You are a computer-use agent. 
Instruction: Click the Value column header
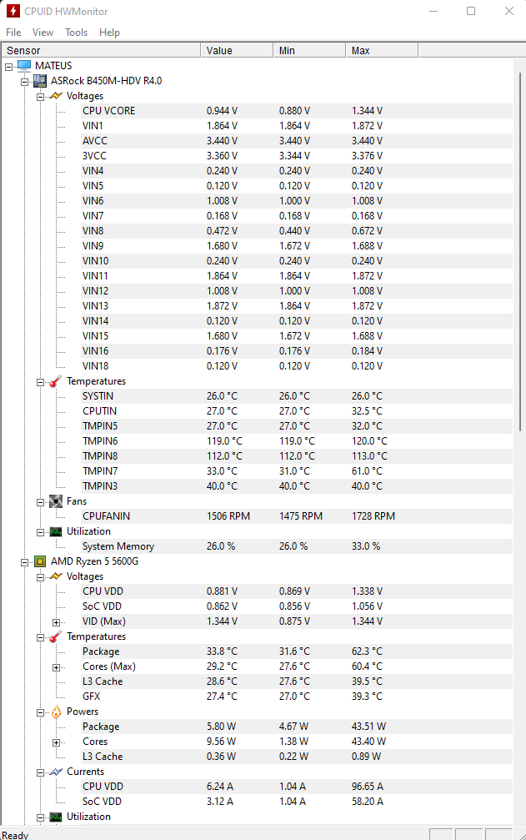(x=237, y=50)
